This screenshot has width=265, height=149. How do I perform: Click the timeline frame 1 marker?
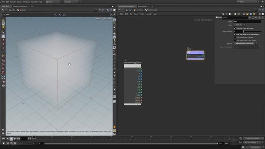[x=34, y=137]
